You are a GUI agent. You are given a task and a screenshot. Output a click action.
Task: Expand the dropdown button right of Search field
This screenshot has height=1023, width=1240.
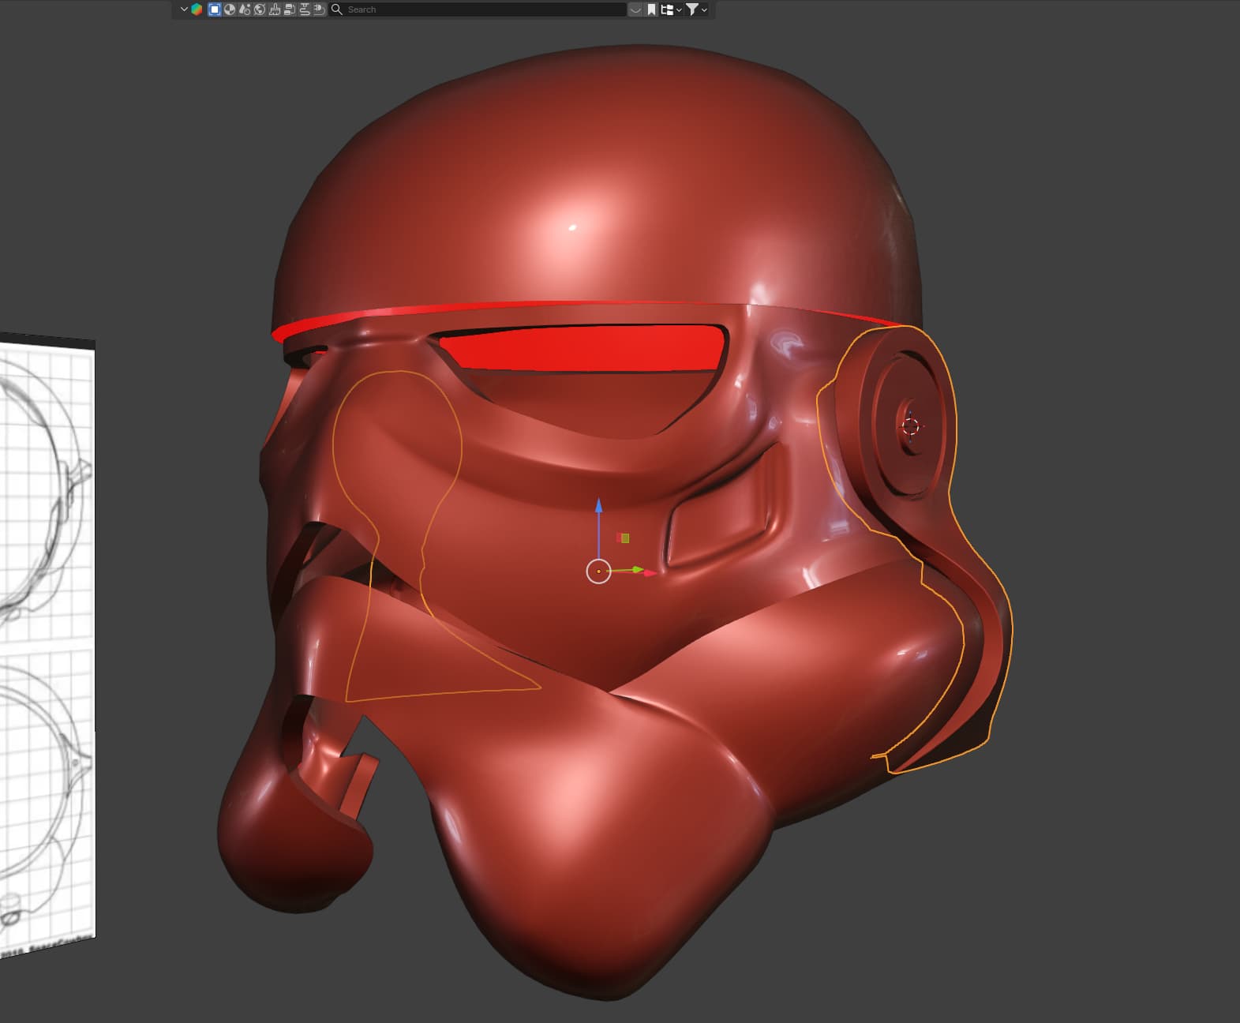click(x=635, y=9)
